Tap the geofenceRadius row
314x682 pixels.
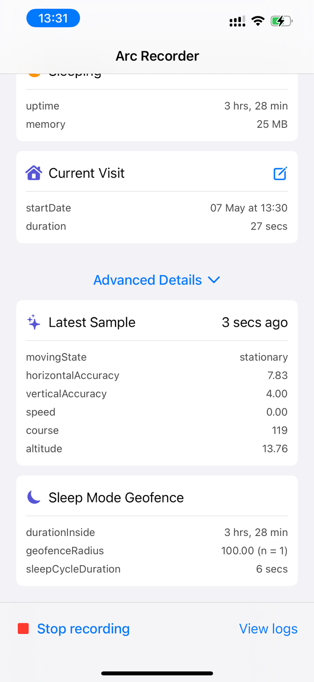click(157, 551)
